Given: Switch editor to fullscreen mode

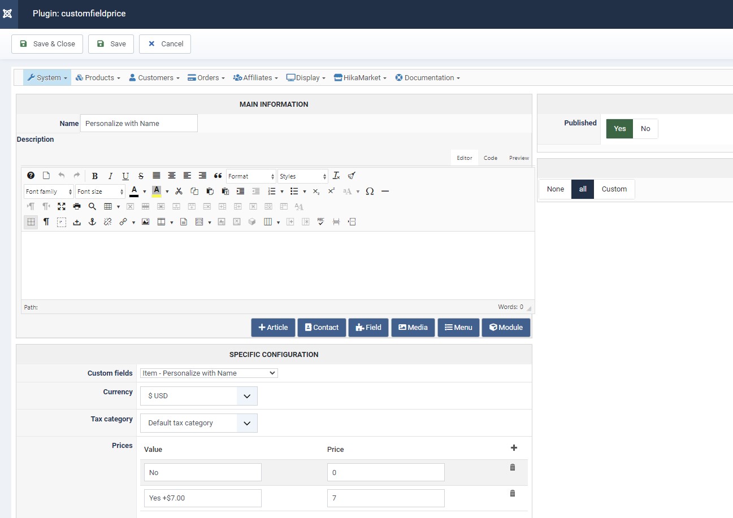Looking at the screenshot, I should pos(62,206).
